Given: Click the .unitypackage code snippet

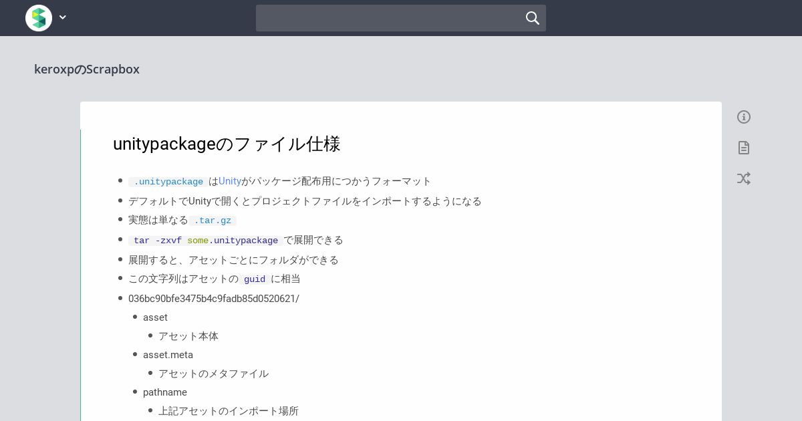Looking at the screenshot, I should click(168, 182).
